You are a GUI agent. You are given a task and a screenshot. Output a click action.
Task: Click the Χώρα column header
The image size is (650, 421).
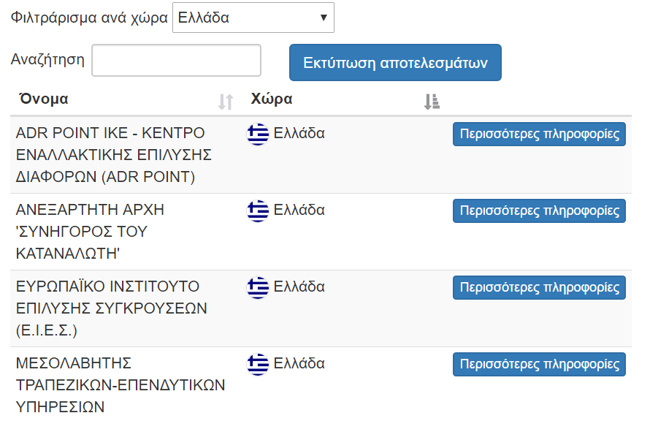pyautogui.click(x=272, y=99)
